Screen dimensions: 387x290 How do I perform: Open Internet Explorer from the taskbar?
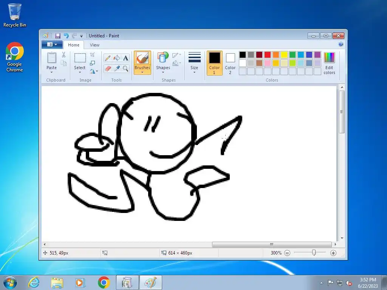tap(34, 282)
